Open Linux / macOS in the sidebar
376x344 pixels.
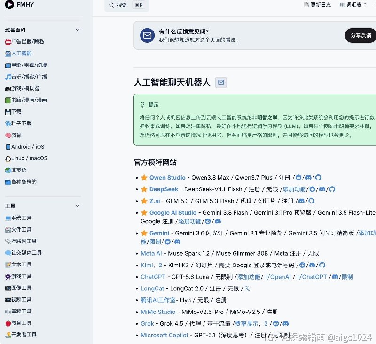[26, 158]
